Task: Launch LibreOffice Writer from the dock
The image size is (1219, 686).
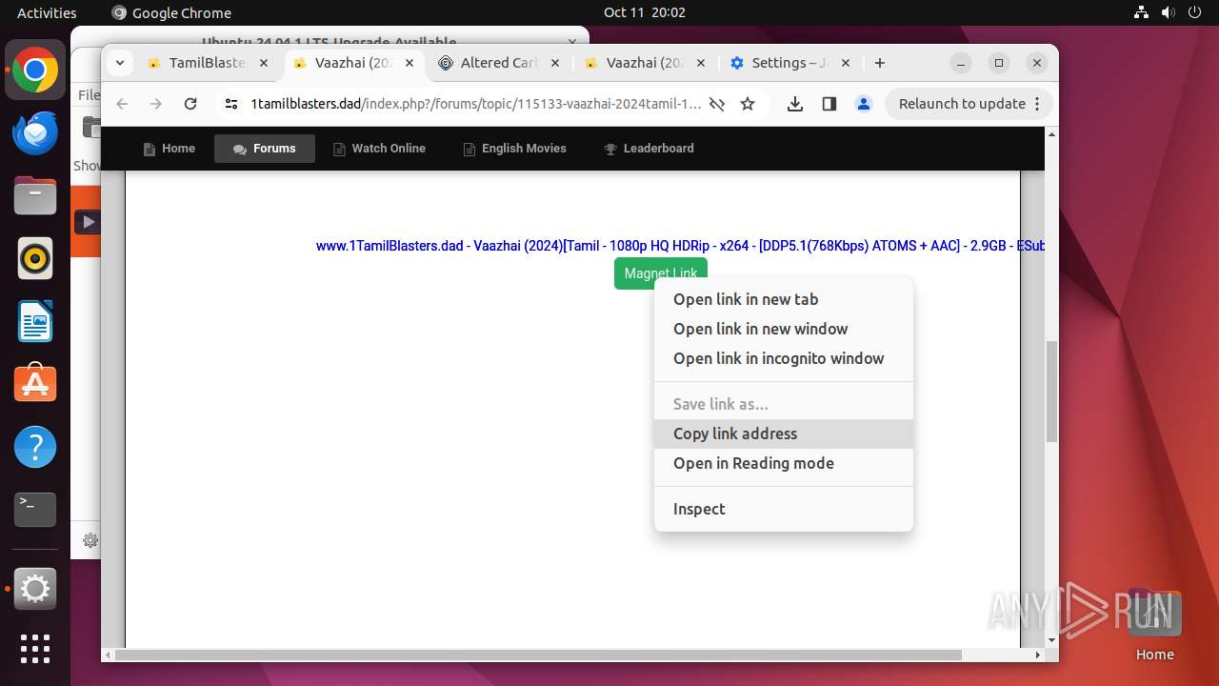Action: tap(35, 321)
